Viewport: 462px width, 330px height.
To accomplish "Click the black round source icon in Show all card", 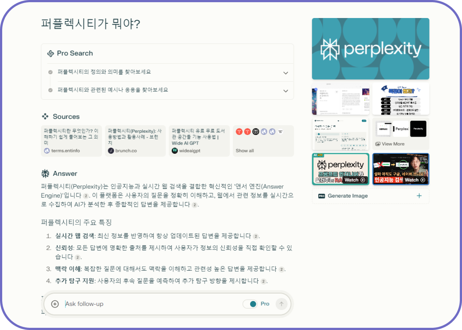I will coord(255,132).
